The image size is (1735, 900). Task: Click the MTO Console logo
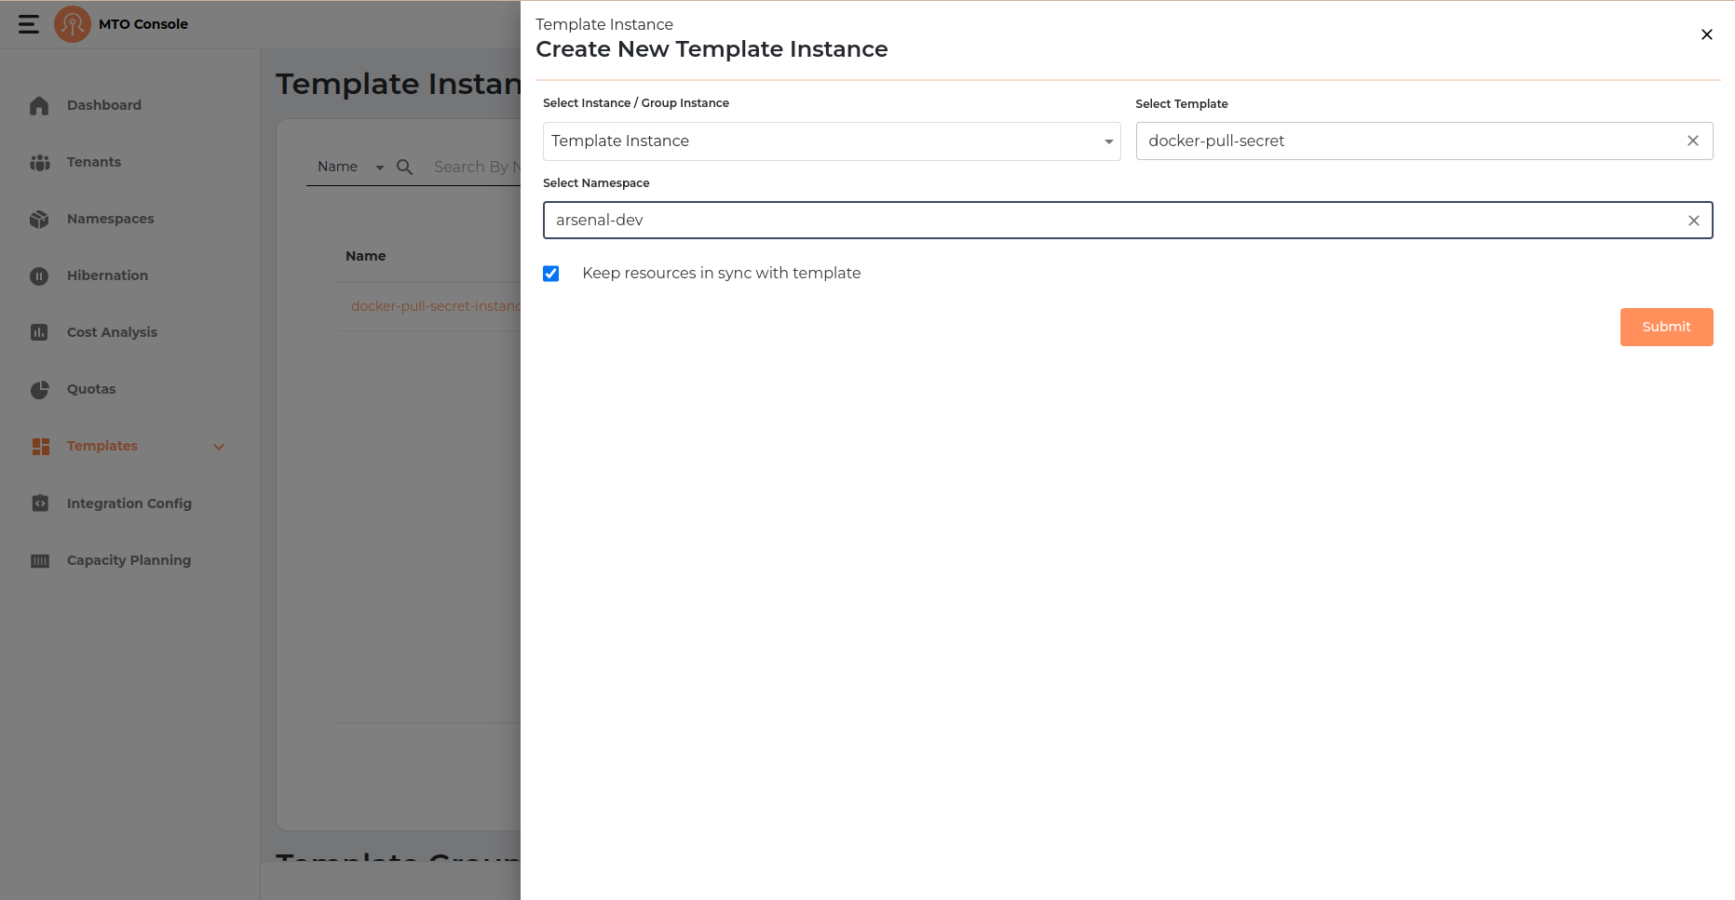coord(73,24)
